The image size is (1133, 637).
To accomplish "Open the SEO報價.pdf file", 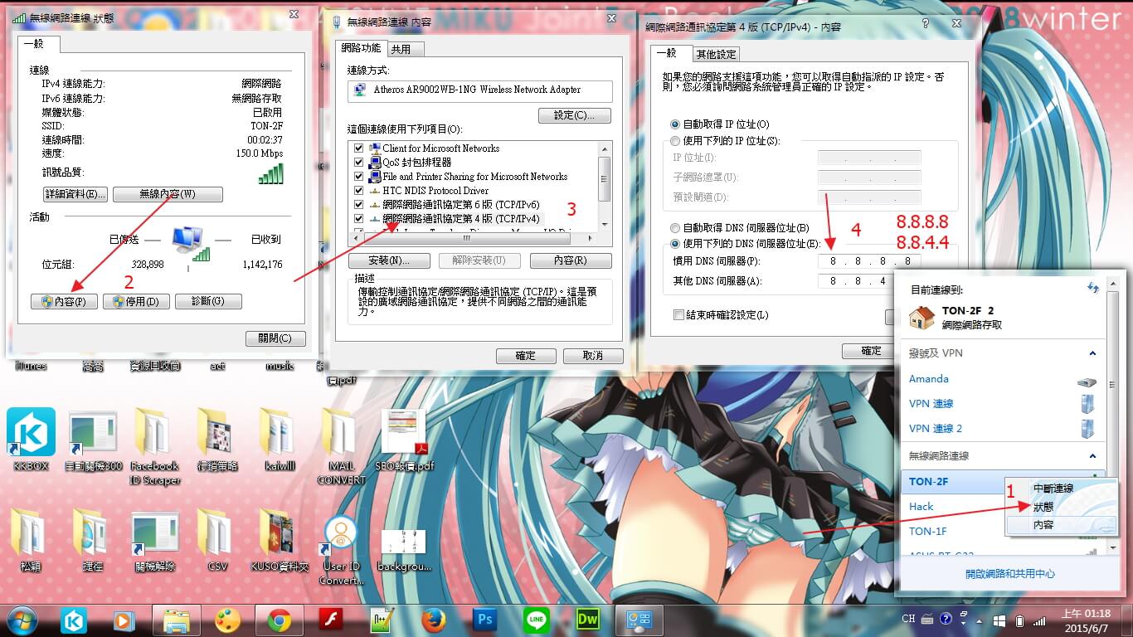I will (404, 440).
